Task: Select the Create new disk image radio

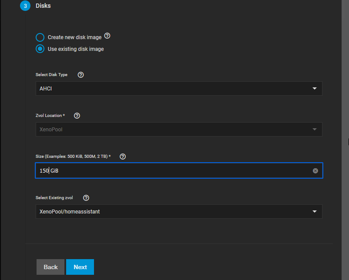Action: pos(40,37)
